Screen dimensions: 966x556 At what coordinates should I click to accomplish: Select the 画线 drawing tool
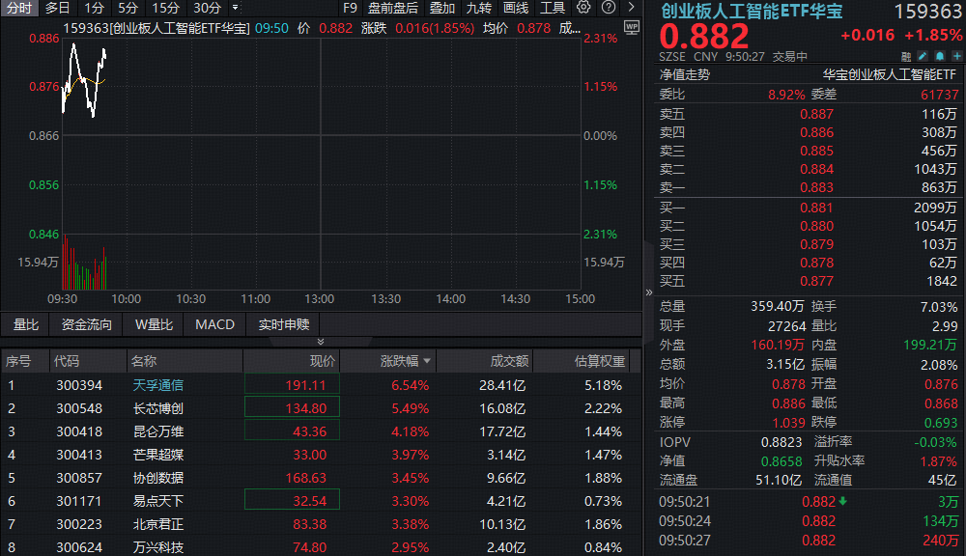519,8
